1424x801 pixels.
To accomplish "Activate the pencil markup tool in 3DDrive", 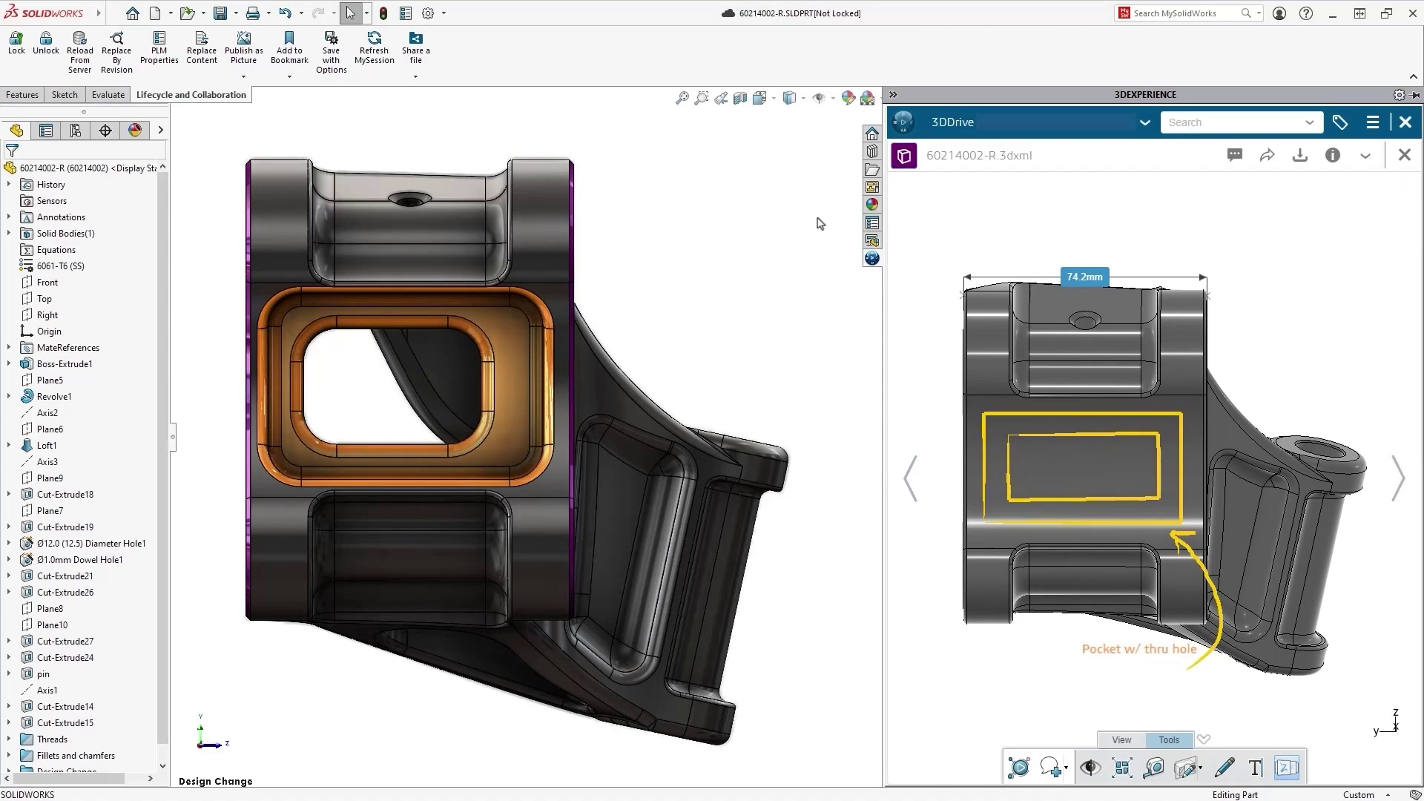I will point(1225,768).
